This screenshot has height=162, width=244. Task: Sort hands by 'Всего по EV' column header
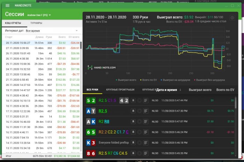[225, 90]
